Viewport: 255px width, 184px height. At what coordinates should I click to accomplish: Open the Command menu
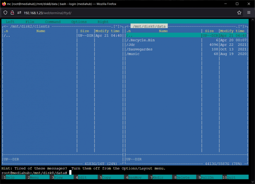[53, 22]
